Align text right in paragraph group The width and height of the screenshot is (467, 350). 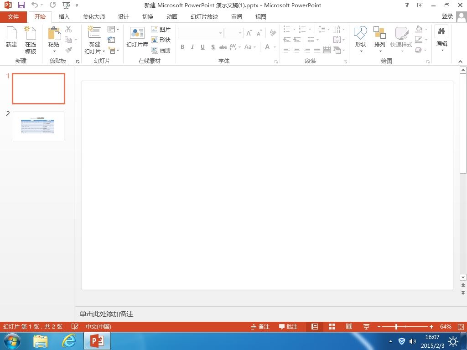pos(307,50)
